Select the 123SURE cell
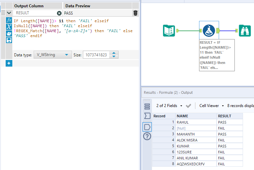This screenshot has height=170, width=254. pos(196,152)
